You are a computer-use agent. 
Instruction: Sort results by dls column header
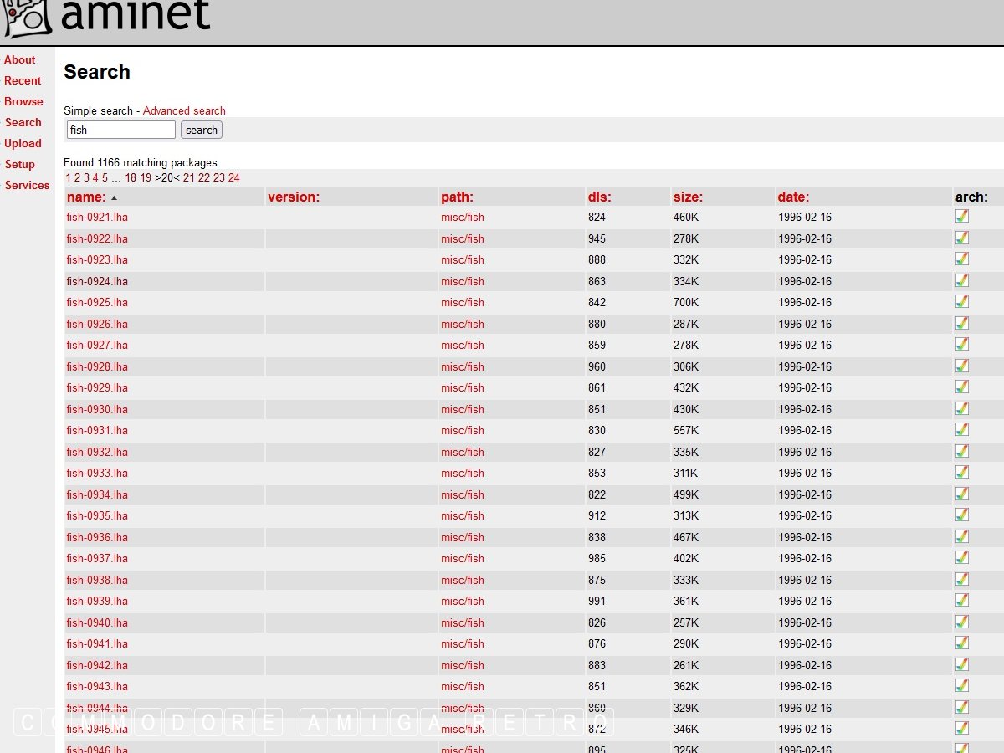tap(599, 197)
